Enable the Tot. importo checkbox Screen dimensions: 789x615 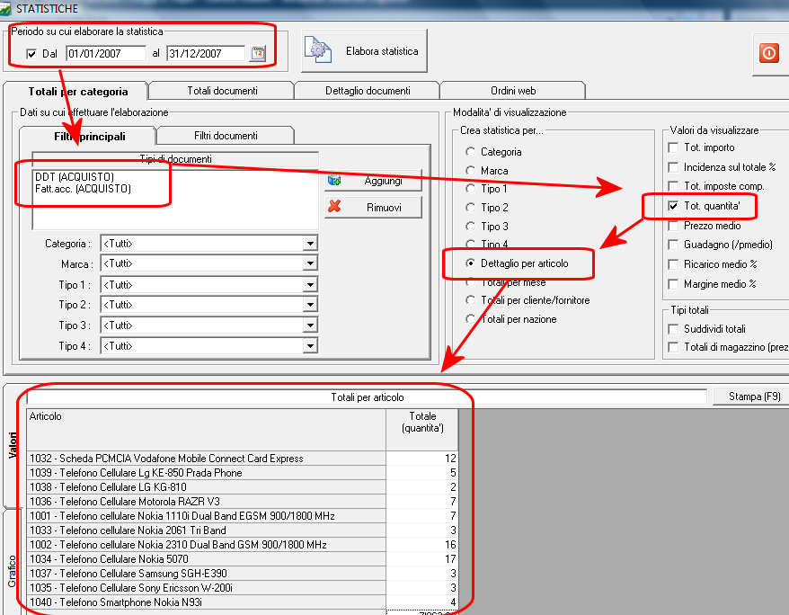click(673, 147)
